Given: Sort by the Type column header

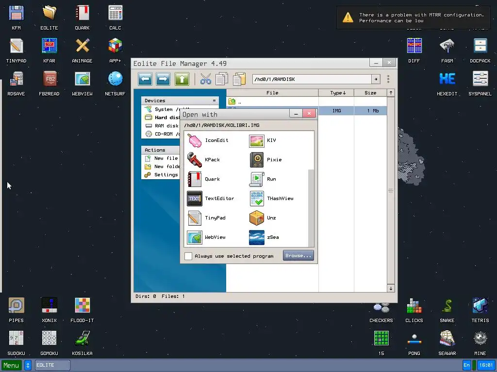Looking at the screenshot, I should pos(336,93).
